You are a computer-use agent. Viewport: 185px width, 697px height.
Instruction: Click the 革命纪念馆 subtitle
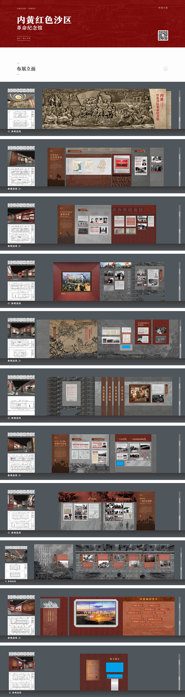pyautogui.click(x=30, y=28)
